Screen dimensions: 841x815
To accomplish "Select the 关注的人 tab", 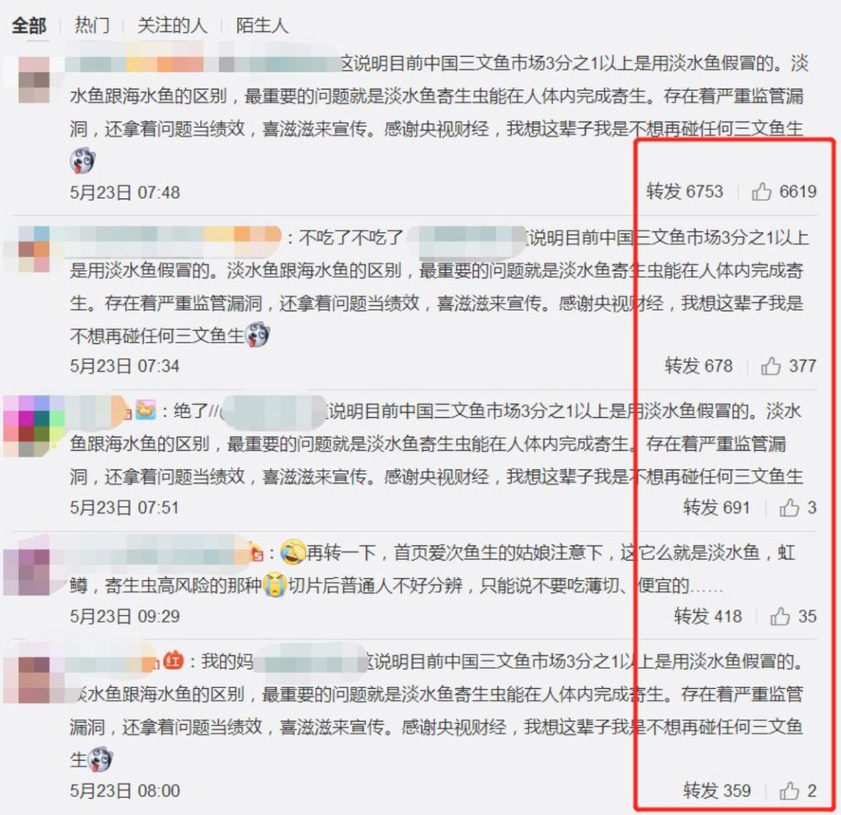I will pyautogui.click(x=172, y=25).
